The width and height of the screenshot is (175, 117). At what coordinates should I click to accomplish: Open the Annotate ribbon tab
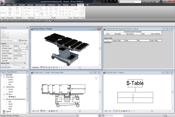point(22,5)
